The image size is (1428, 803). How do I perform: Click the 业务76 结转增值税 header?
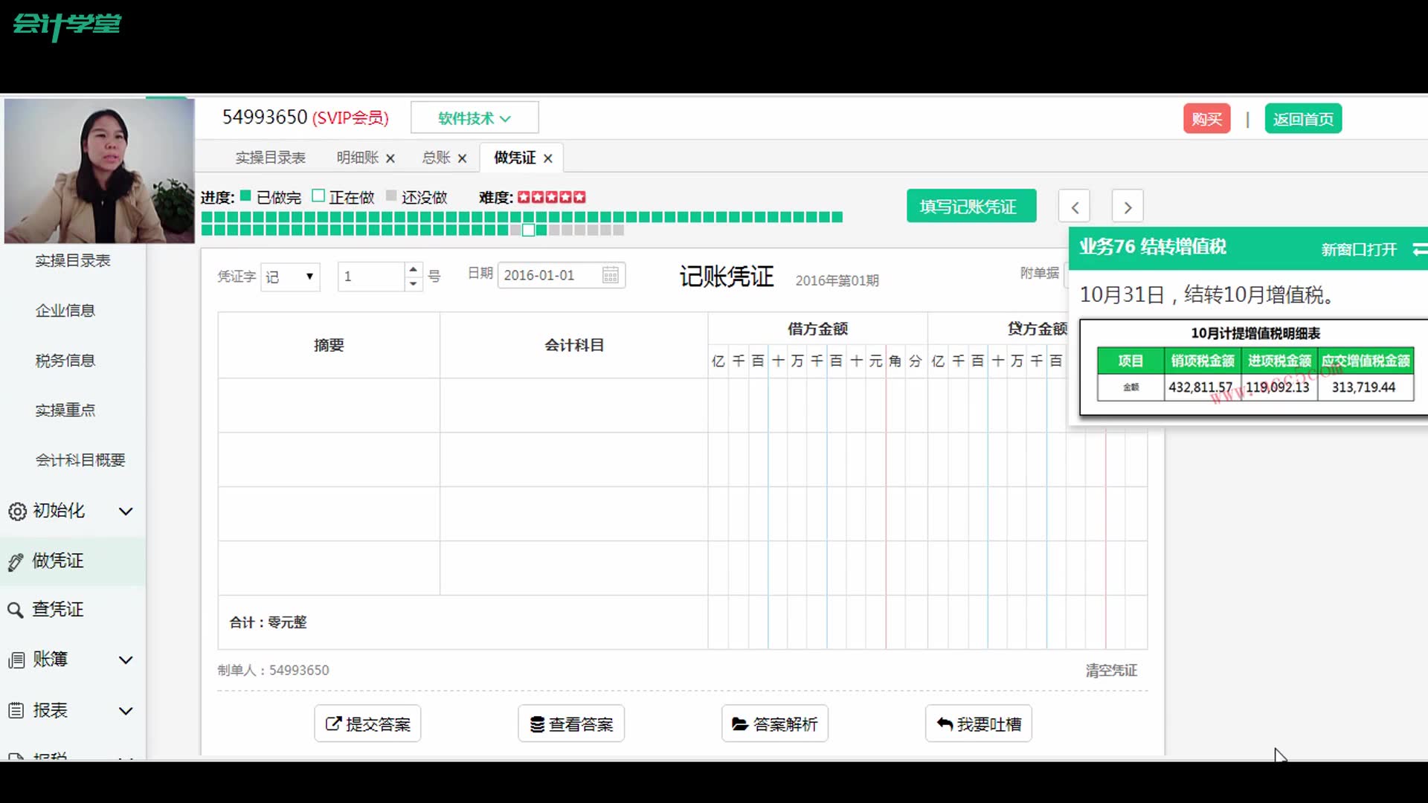[1153, 247]
